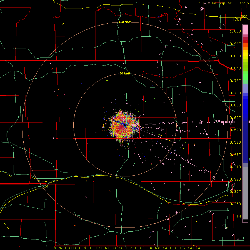Click the "50 NMI" range ring label
The width and height of the screenshot is (250, 250).
[125, 73]
